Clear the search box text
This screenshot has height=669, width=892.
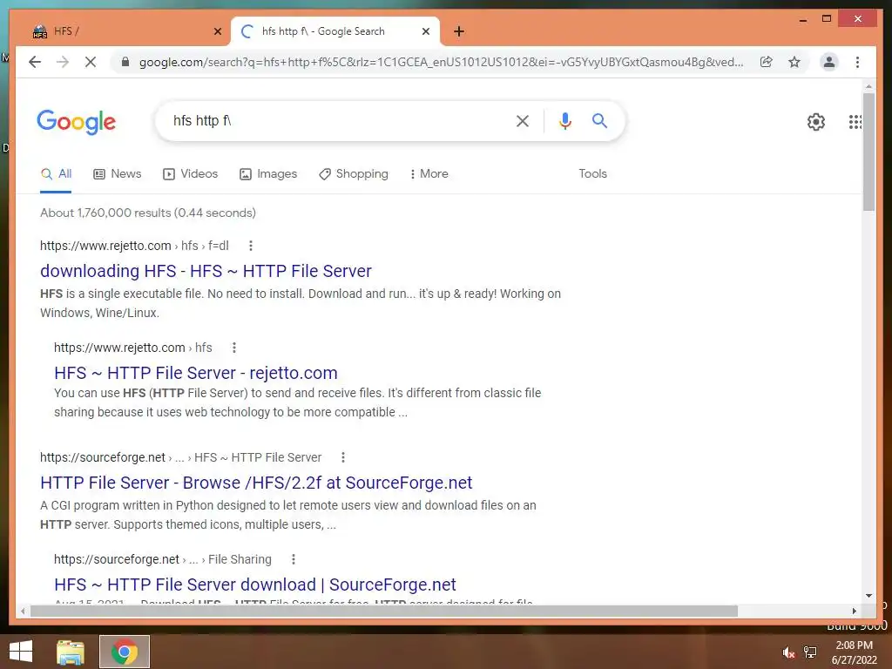[x=523, y=120]
